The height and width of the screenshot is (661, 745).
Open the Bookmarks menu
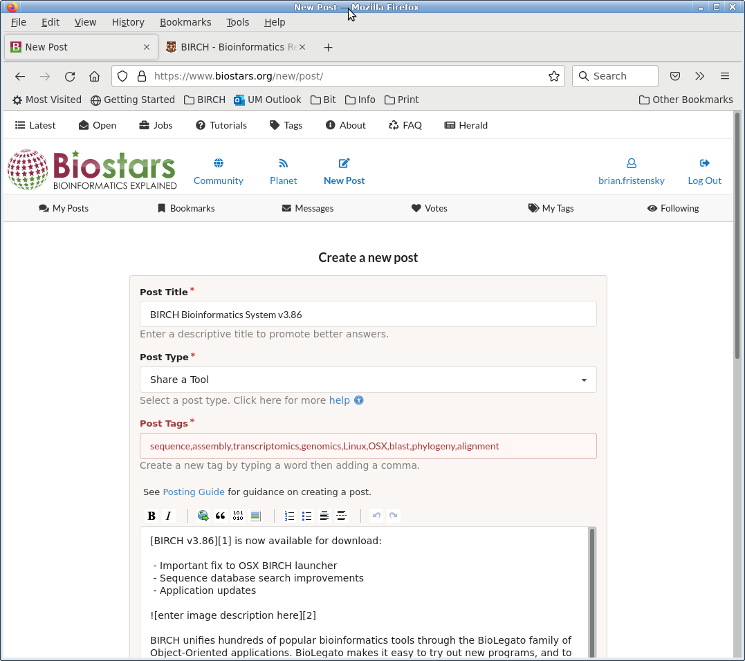(x=185, y=22)
